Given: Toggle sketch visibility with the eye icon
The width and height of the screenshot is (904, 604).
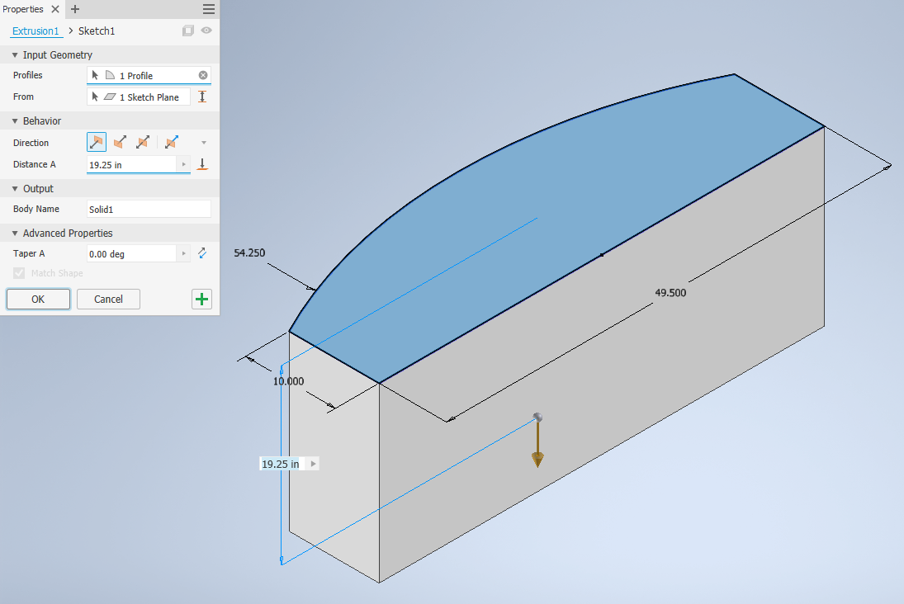Looking at the screenshot, I should pyautogui.click(x=206, y=31).
